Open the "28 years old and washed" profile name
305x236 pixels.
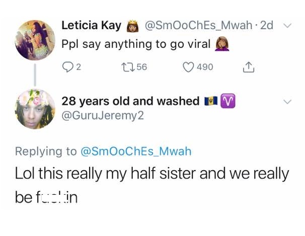point(130,101)
